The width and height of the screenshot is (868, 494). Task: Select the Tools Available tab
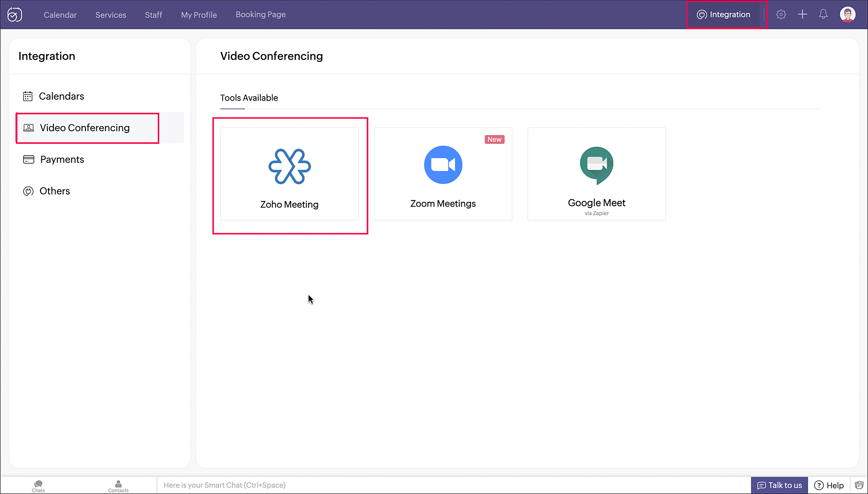249,98
